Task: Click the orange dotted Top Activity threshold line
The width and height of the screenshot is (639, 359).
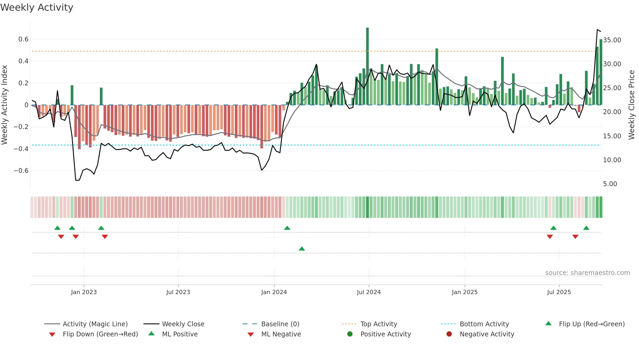Action: click(316, 51)
